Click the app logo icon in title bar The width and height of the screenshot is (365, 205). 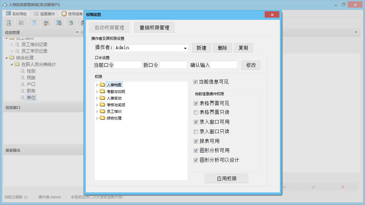[5, 5]
